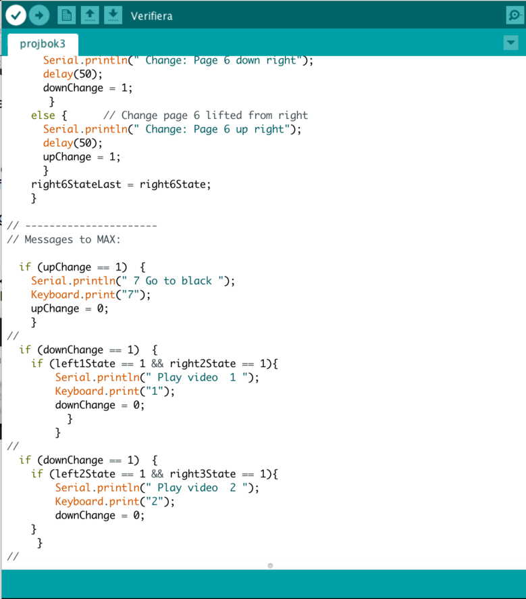Click the "7 Go to black" println line
This screenshot has width=526, height=599.
coord(131,281)
